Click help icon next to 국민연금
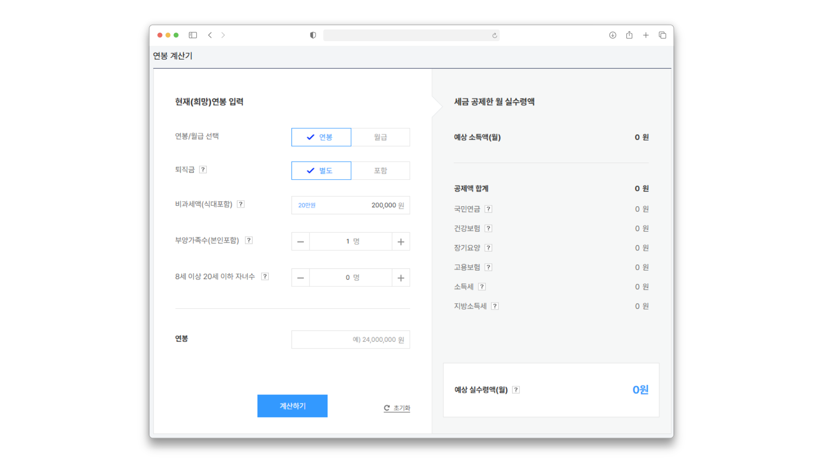Image resolution: width=823 pixels, height=463 pixels. coord(488,209)
